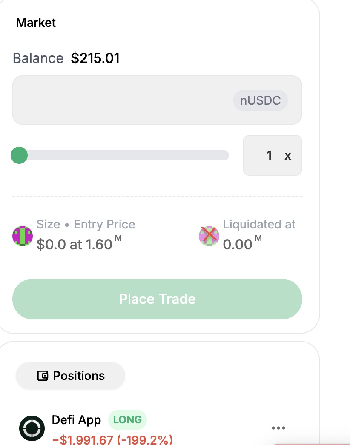Click the leverage multiplier value box
The height and width of the screenshot is (445, 350).
click(x=272, y=155)
